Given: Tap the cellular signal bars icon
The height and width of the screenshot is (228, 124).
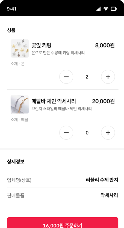Looking at the screenshot, I should pyautogui.click(x=99, y=9).
